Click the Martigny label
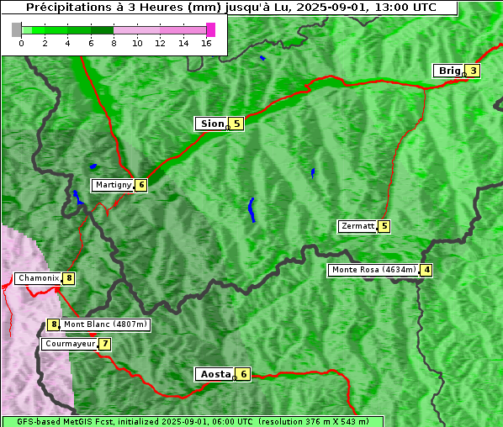Image resolution: width=503 pixels, height=427 pixels. coord(113,185)
